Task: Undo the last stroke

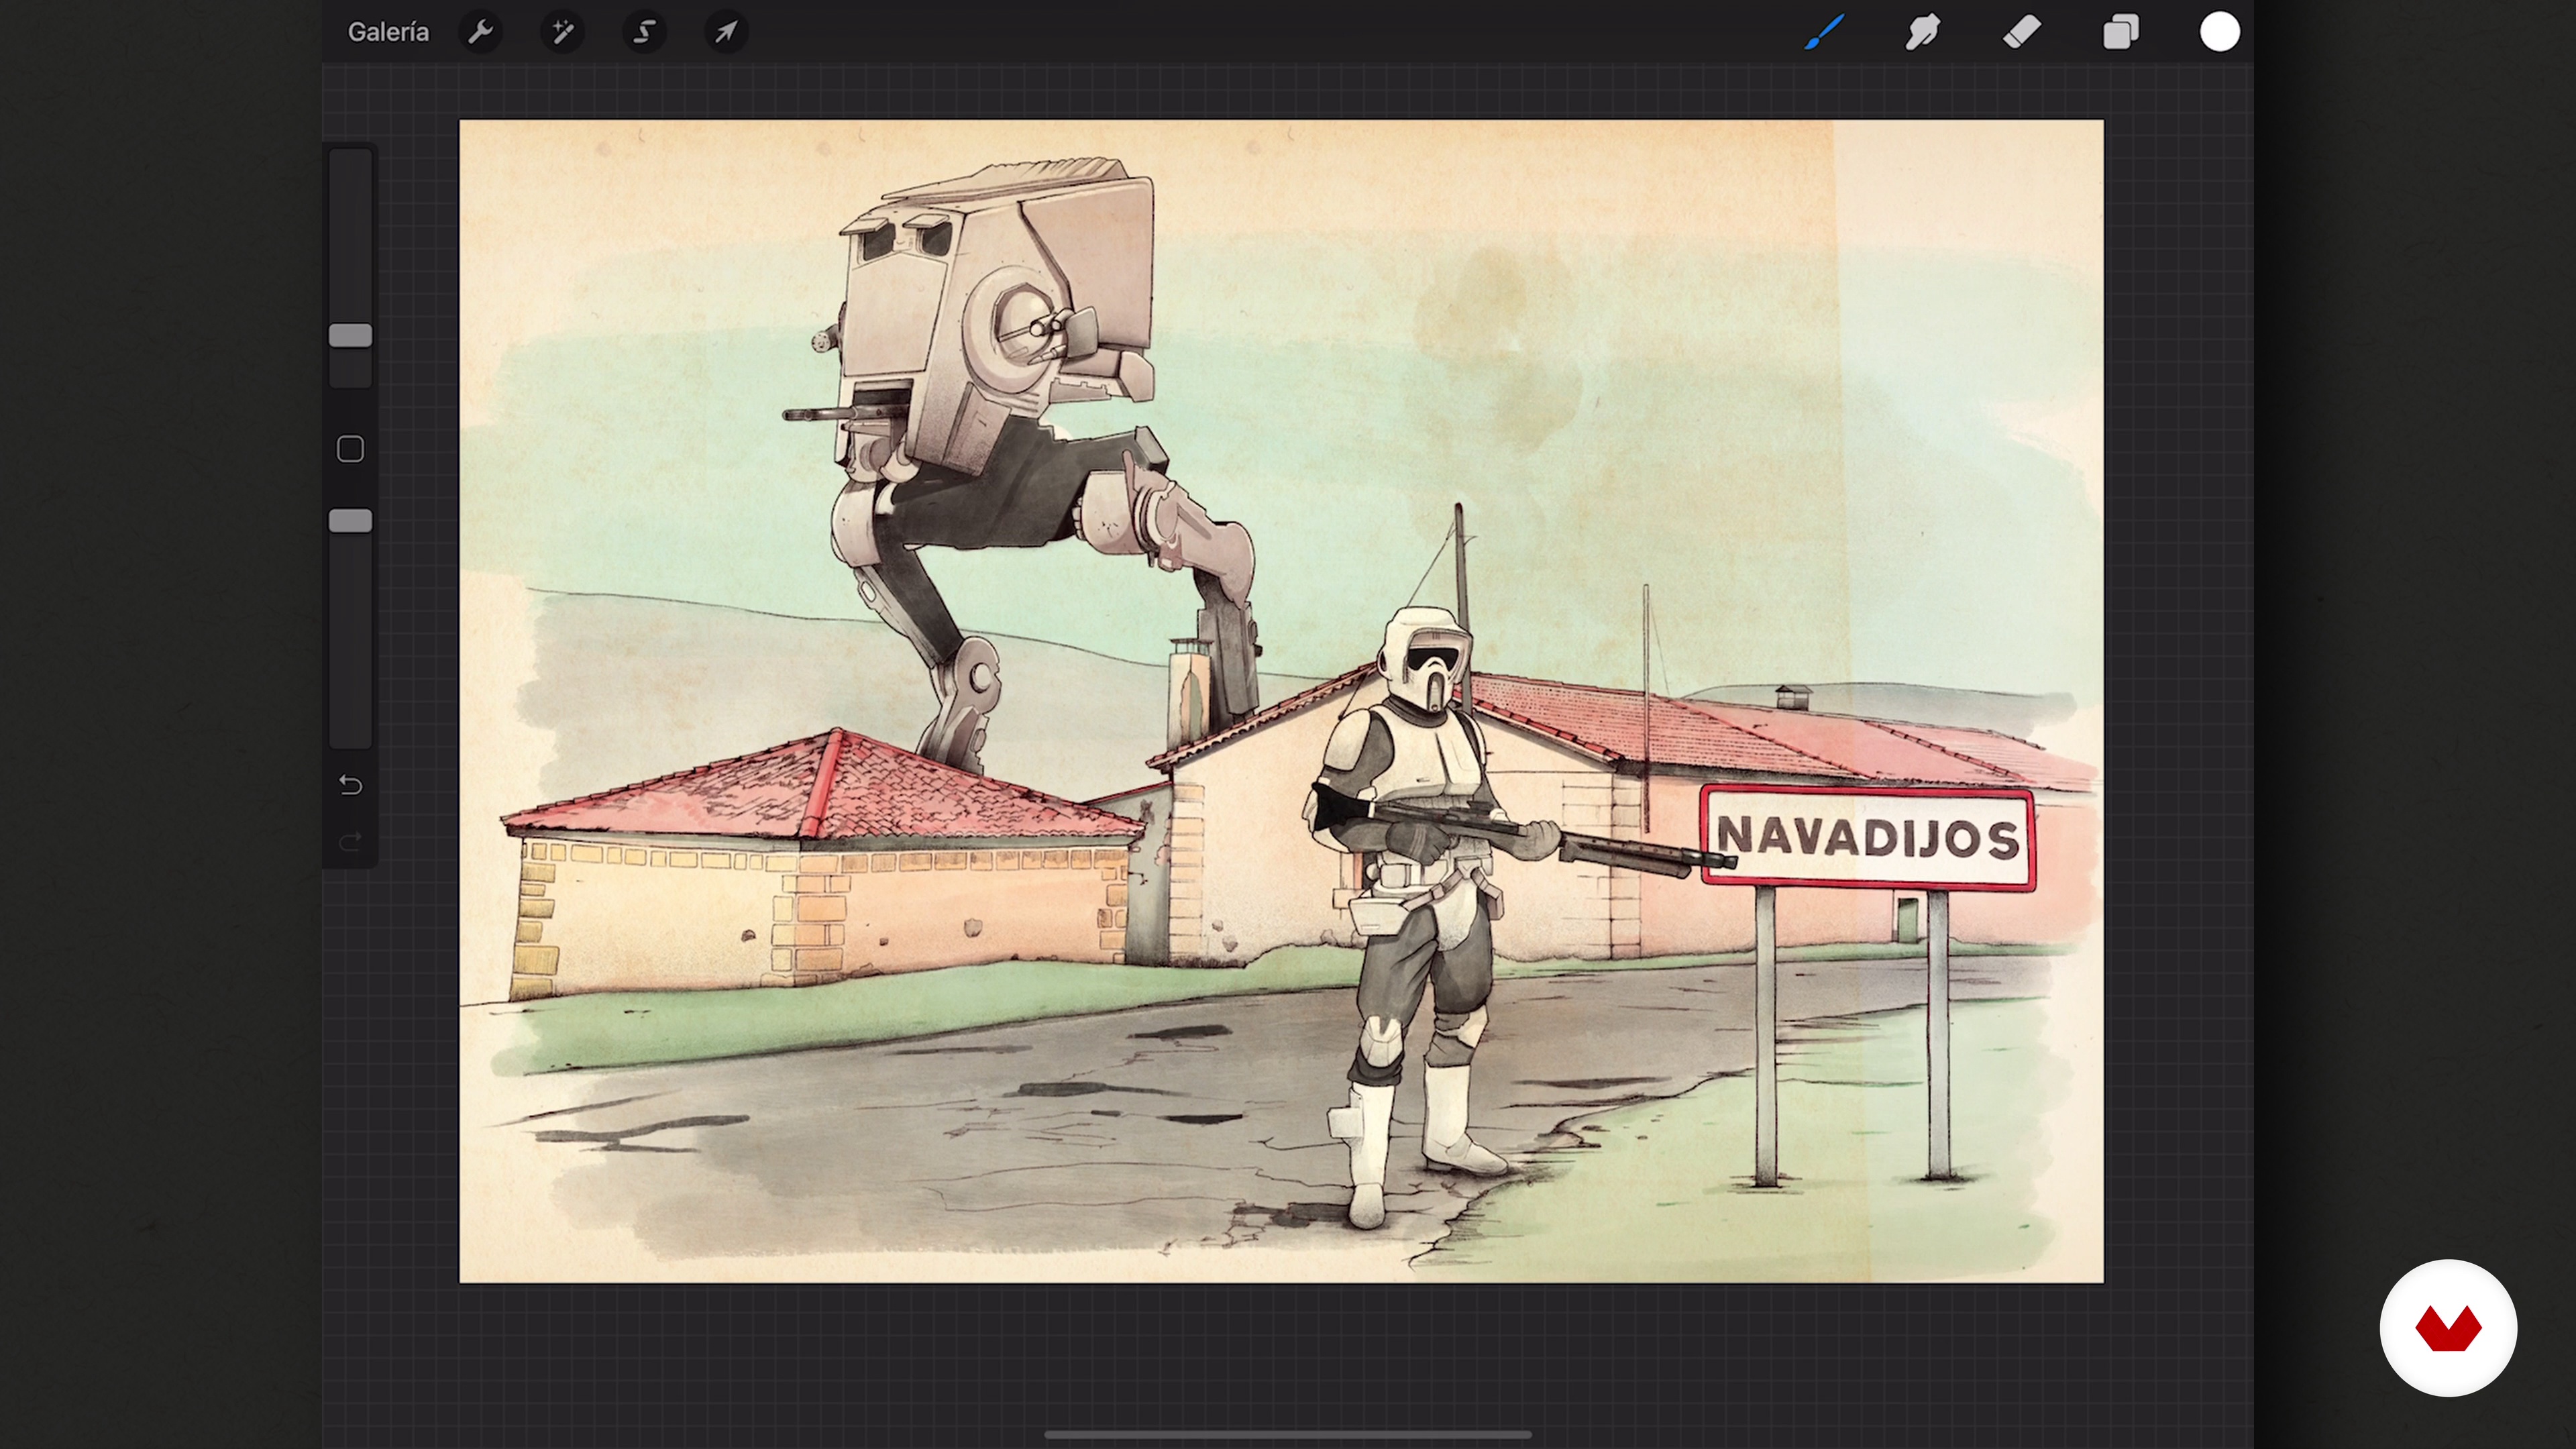Action: click(350, 785)
